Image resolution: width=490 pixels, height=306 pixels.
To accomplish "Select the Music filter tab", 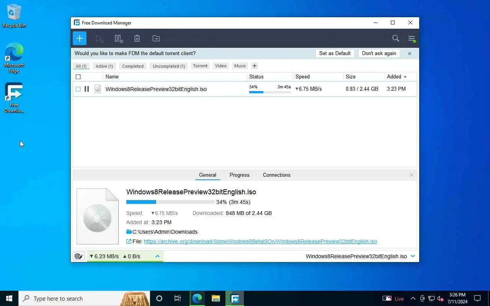I will (x=240, y=66).
